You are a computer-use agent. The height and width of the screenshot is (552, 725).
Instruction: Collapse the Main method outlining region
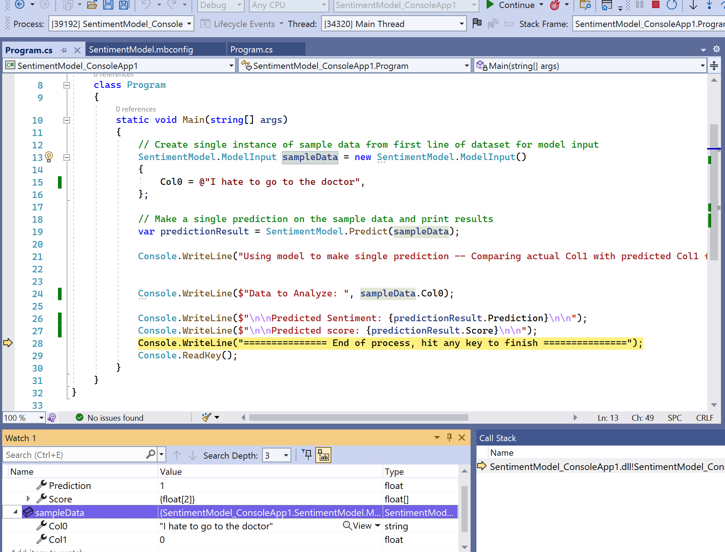coord(67,120)
